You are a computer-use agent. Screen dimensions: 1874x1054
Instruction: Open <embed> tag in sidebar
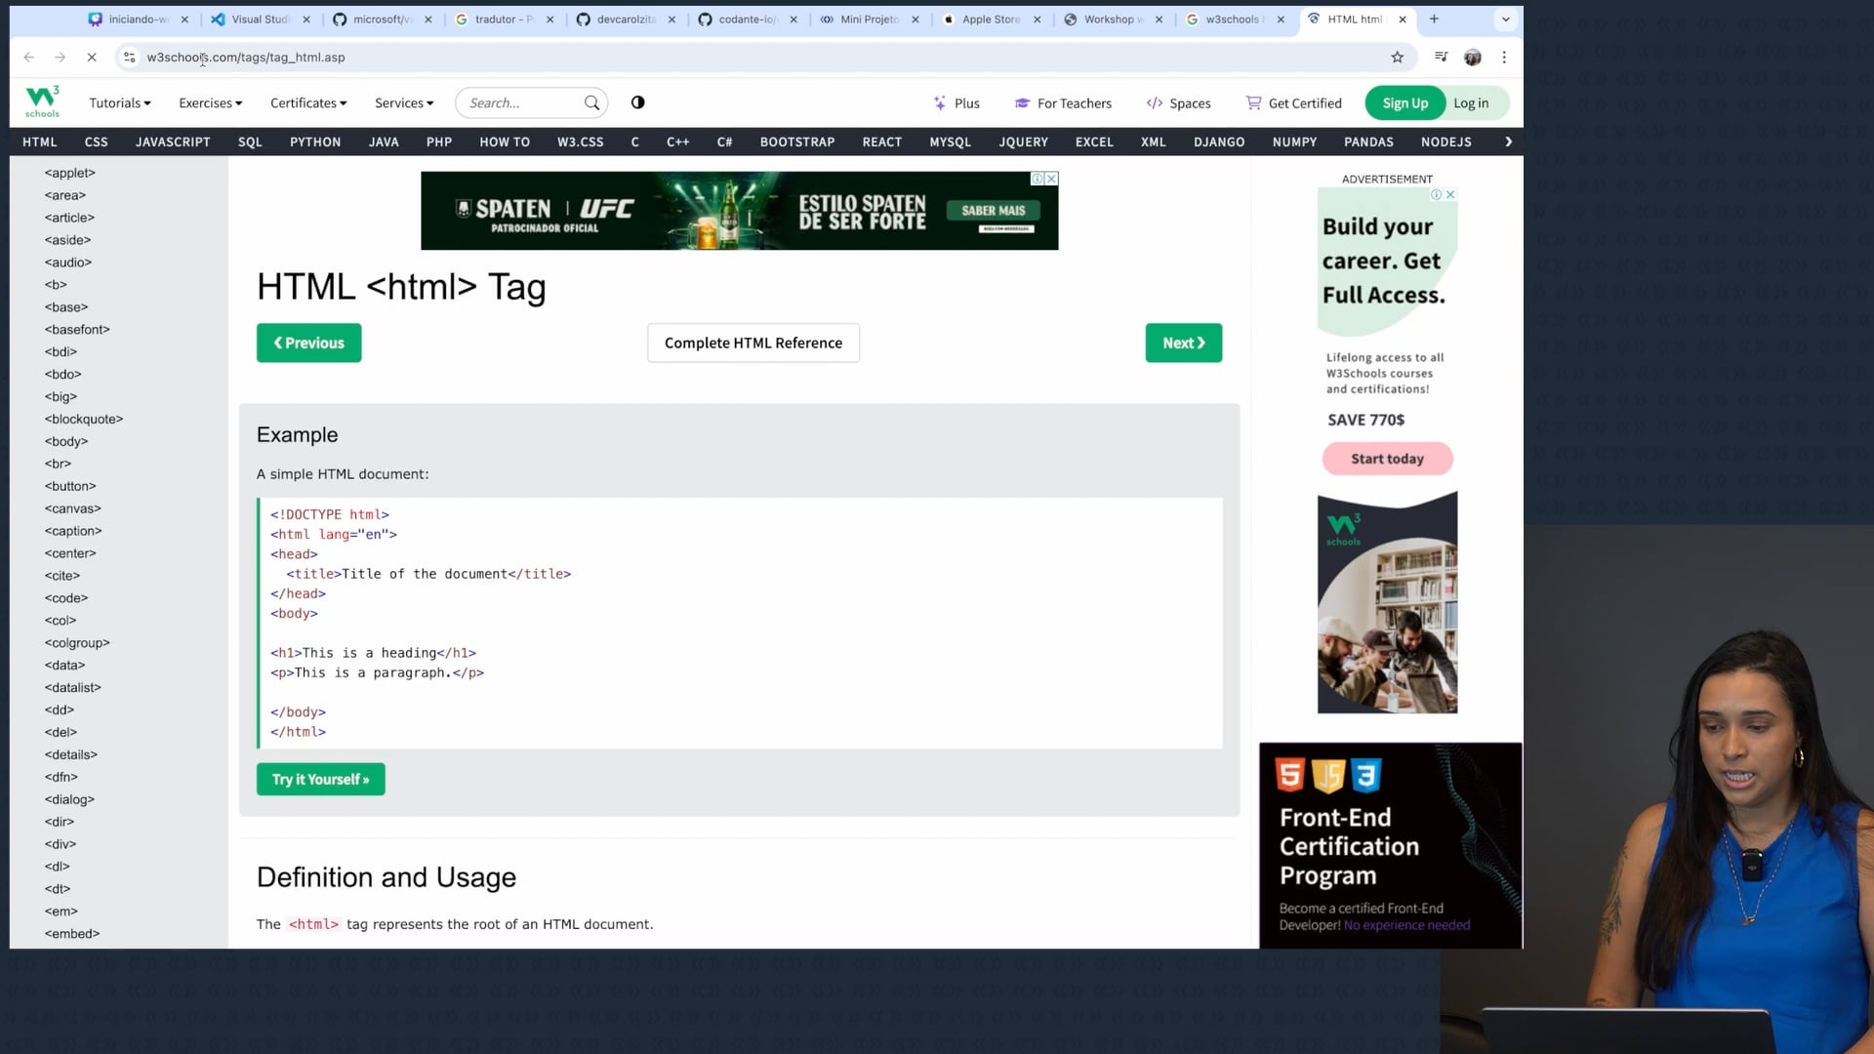[x=72, y=934]
